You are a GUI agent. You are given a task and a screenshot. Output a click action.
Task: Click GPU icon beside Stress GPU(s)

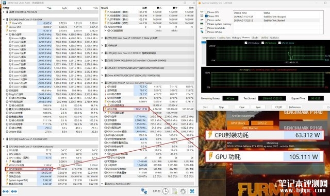pos(202,32)
